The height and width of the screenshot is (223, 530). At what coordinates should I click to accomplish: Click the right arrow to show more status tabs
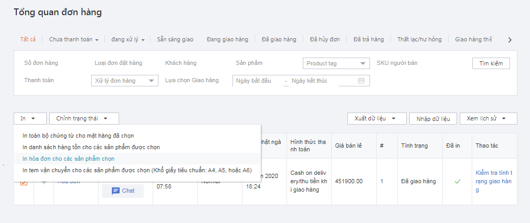510,40
